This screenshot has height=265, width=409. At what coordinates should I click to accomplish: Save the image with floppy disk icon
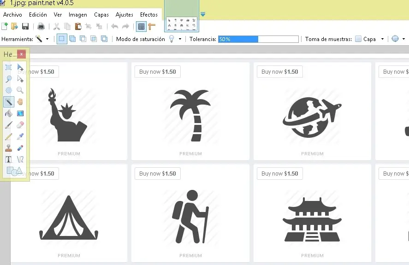25,26
